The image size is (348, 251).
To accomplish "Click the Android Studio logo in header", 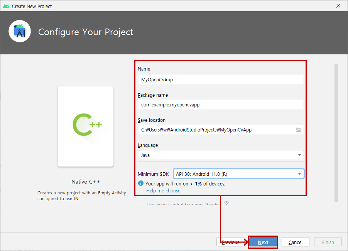I will tap(20, 31).
